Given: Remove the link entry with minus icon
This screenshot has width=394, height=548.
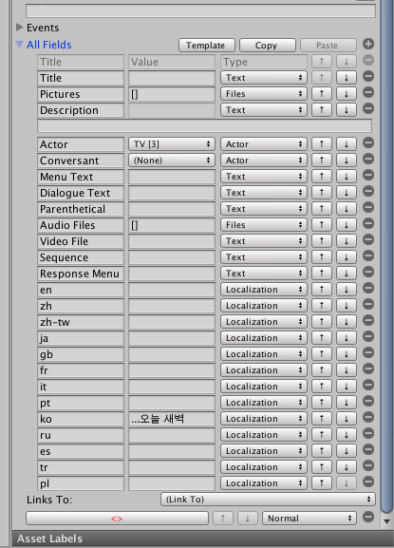Looking at the screenshot, I should click(368, 517).
